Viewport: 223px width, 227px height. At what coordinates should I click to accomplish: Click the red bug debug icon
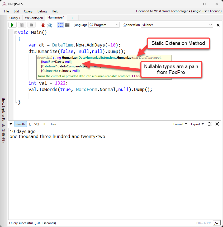[43, 25]
